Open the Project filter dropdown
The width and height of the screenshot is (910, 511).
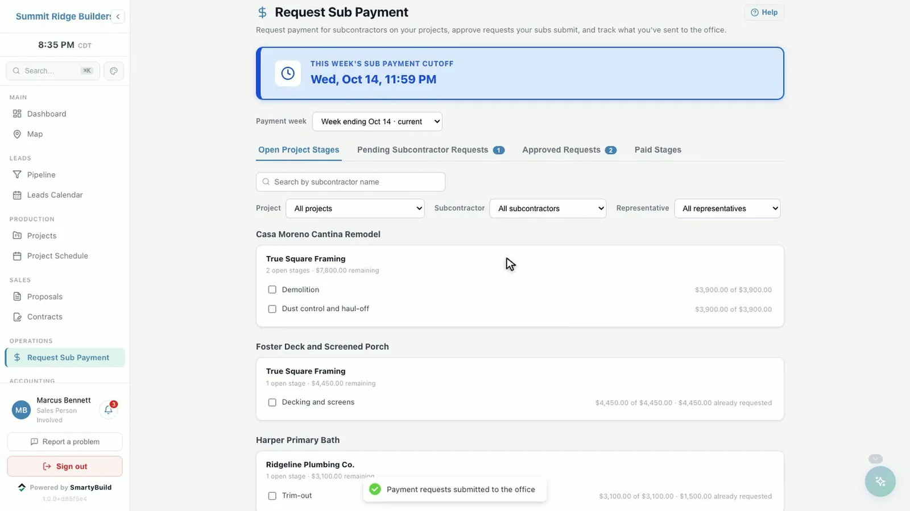pos(355,208)
